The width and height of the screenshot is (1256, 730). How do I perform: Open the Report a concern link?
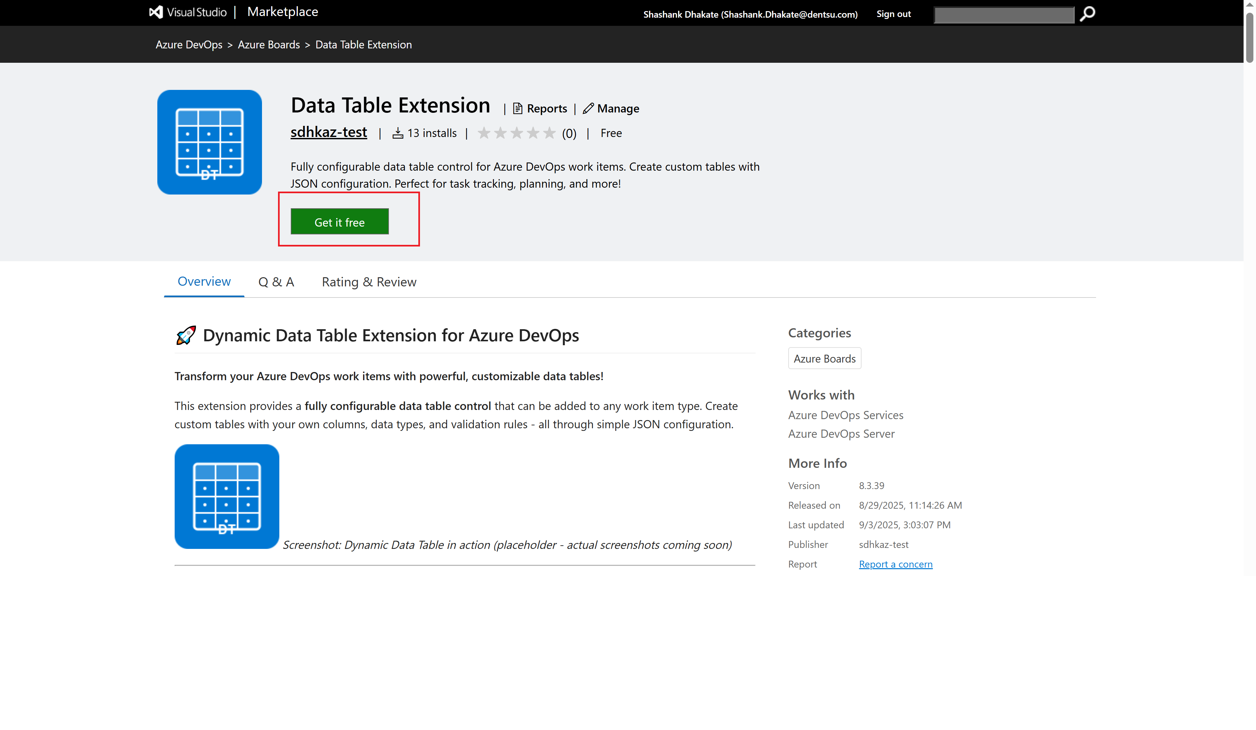(x=895, y=564)
